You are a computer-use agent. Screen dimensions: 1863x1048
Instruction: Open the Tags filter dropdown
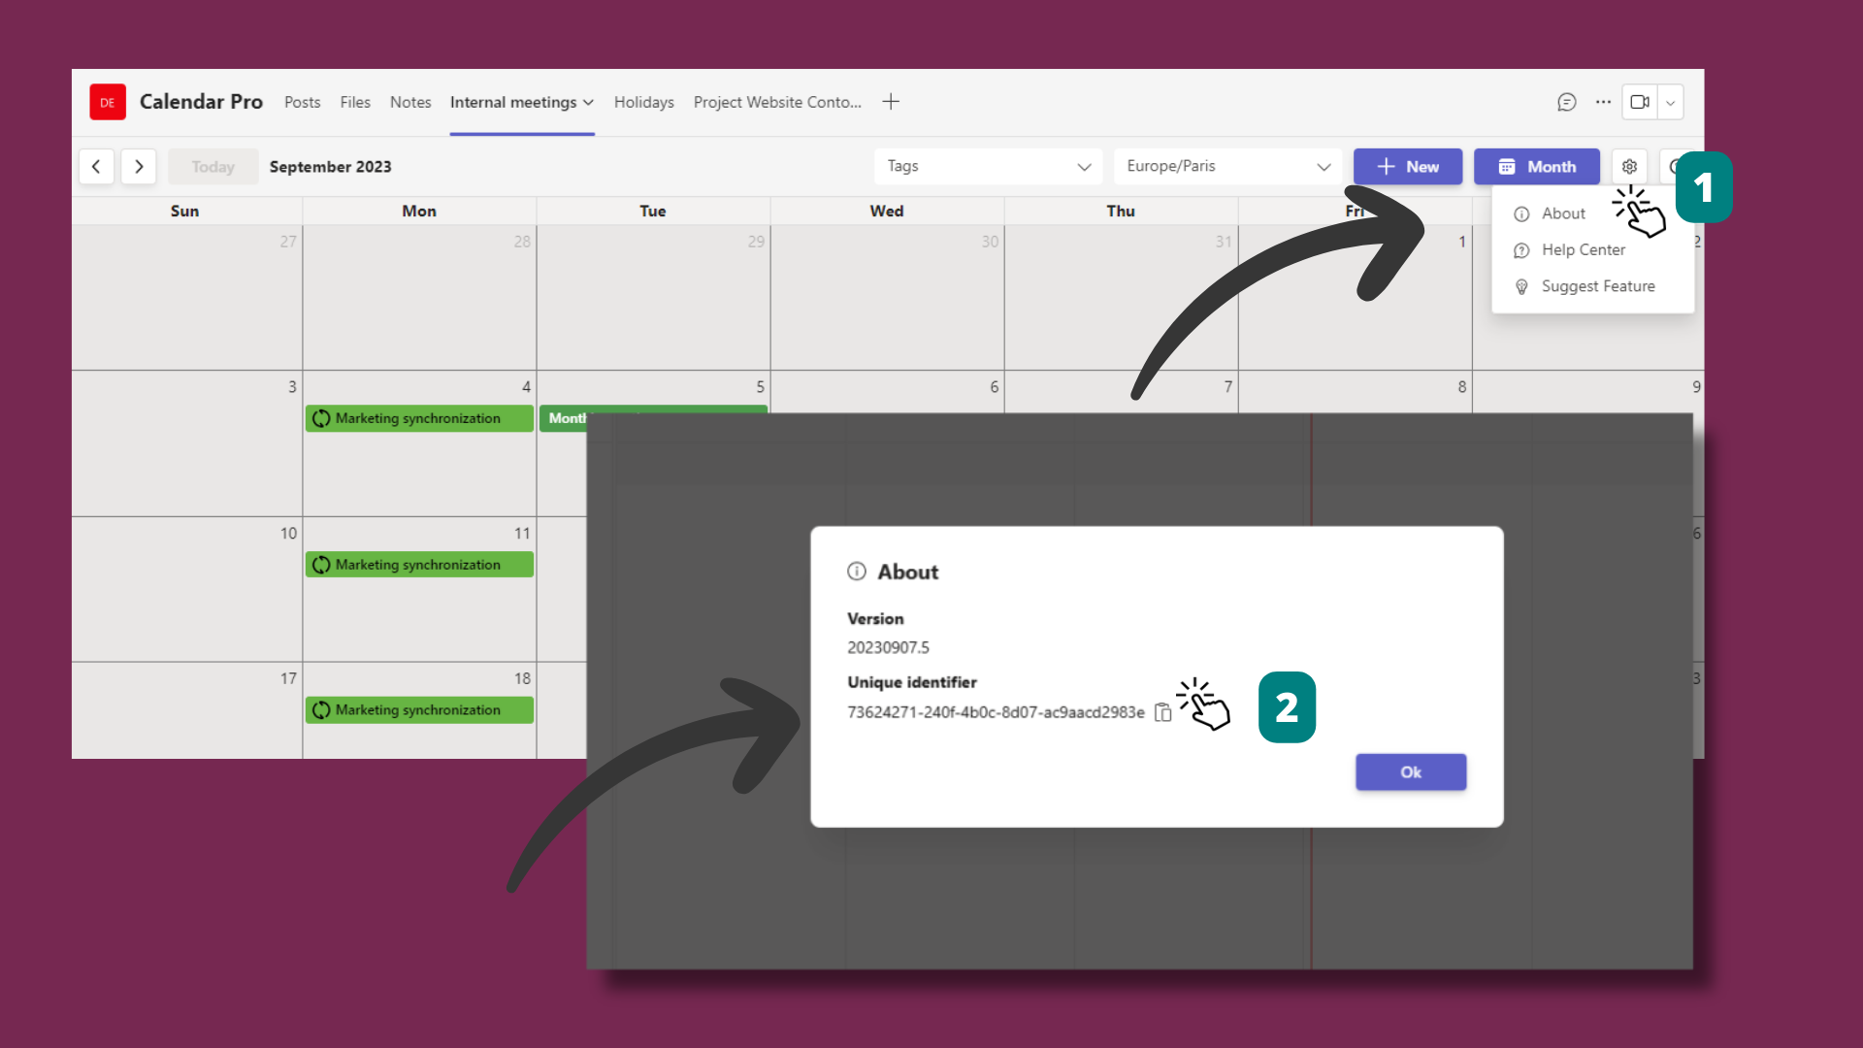pos(988,167)
